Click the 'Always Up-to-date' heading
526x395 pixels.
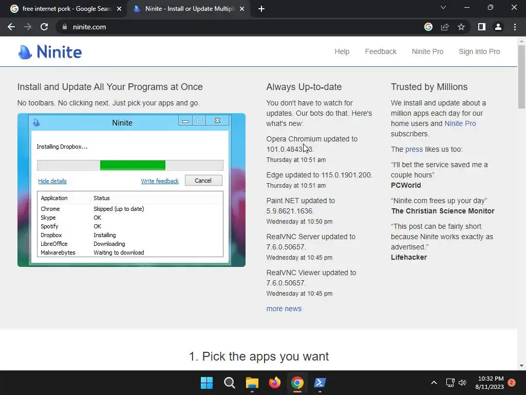(304, 87)
